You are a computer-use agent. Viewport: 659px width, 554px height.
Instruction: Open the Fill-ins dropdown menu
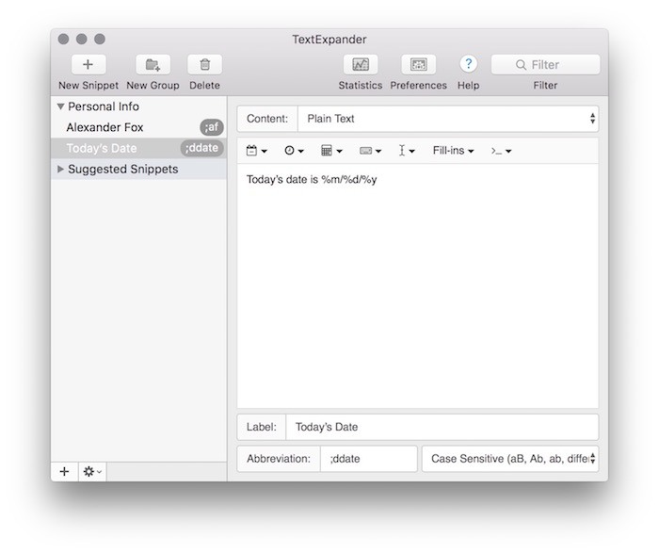(453, 151)
